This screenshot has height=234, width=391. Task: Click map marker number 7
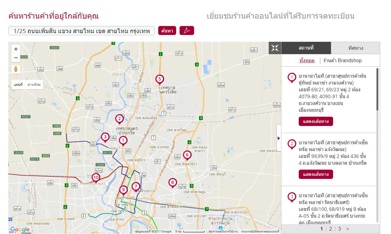136,187
